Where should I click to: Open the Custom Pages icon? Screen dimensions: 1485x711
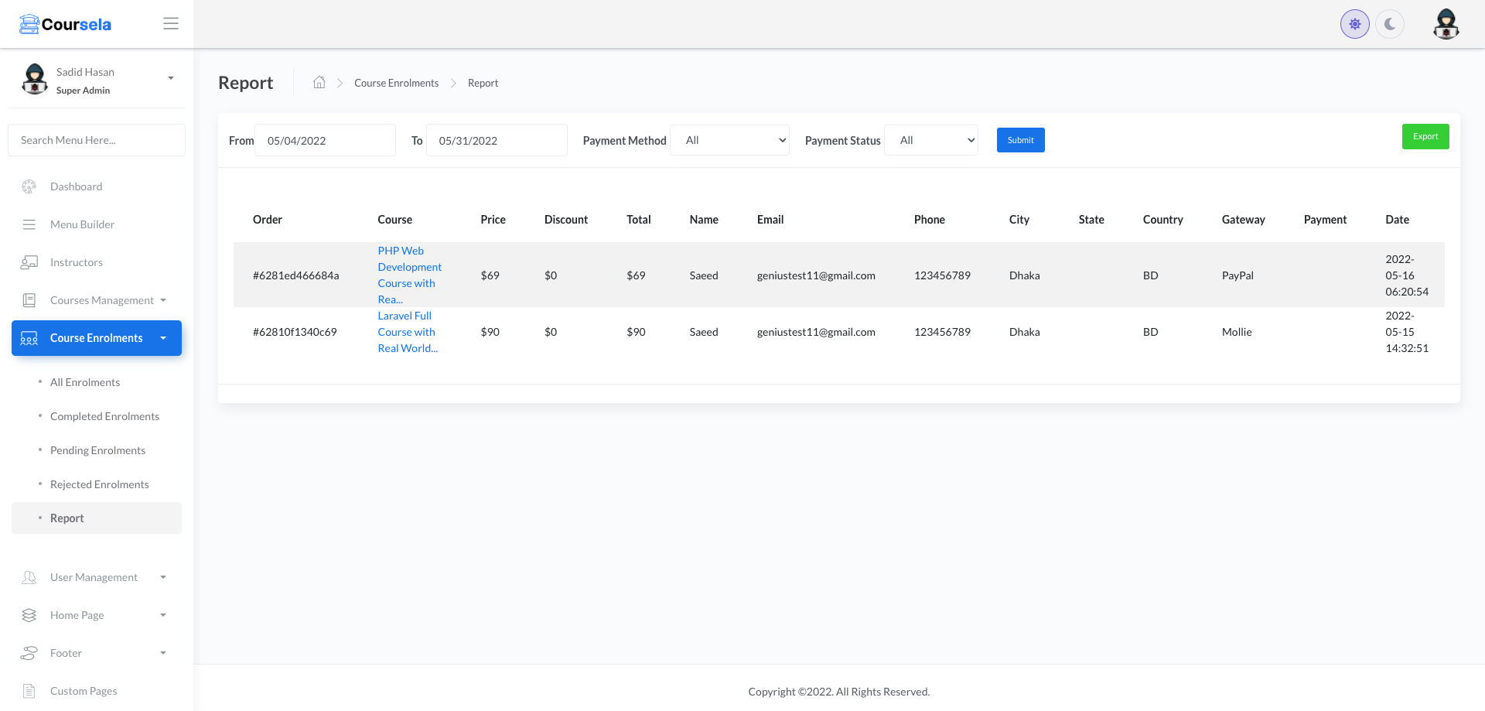(x=29, y=691)
